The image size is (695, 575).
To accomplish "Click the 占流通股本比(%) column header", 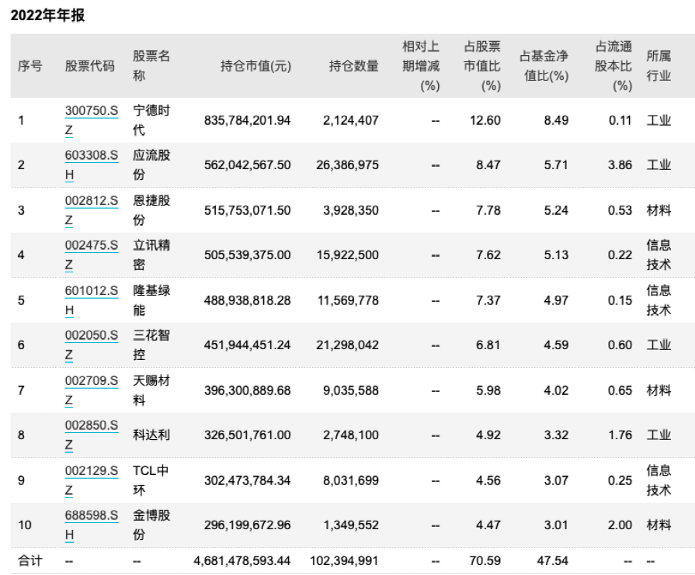I will pos(613,66).
